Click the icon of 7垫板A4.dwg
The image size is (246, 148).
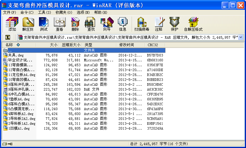[x=5, y=99]
